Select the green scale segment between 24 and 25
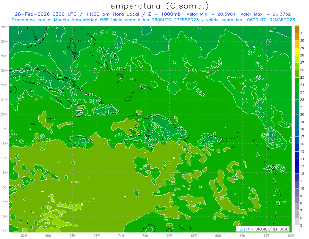Screen dimensions: 309x239 click(x=297, y=81)
